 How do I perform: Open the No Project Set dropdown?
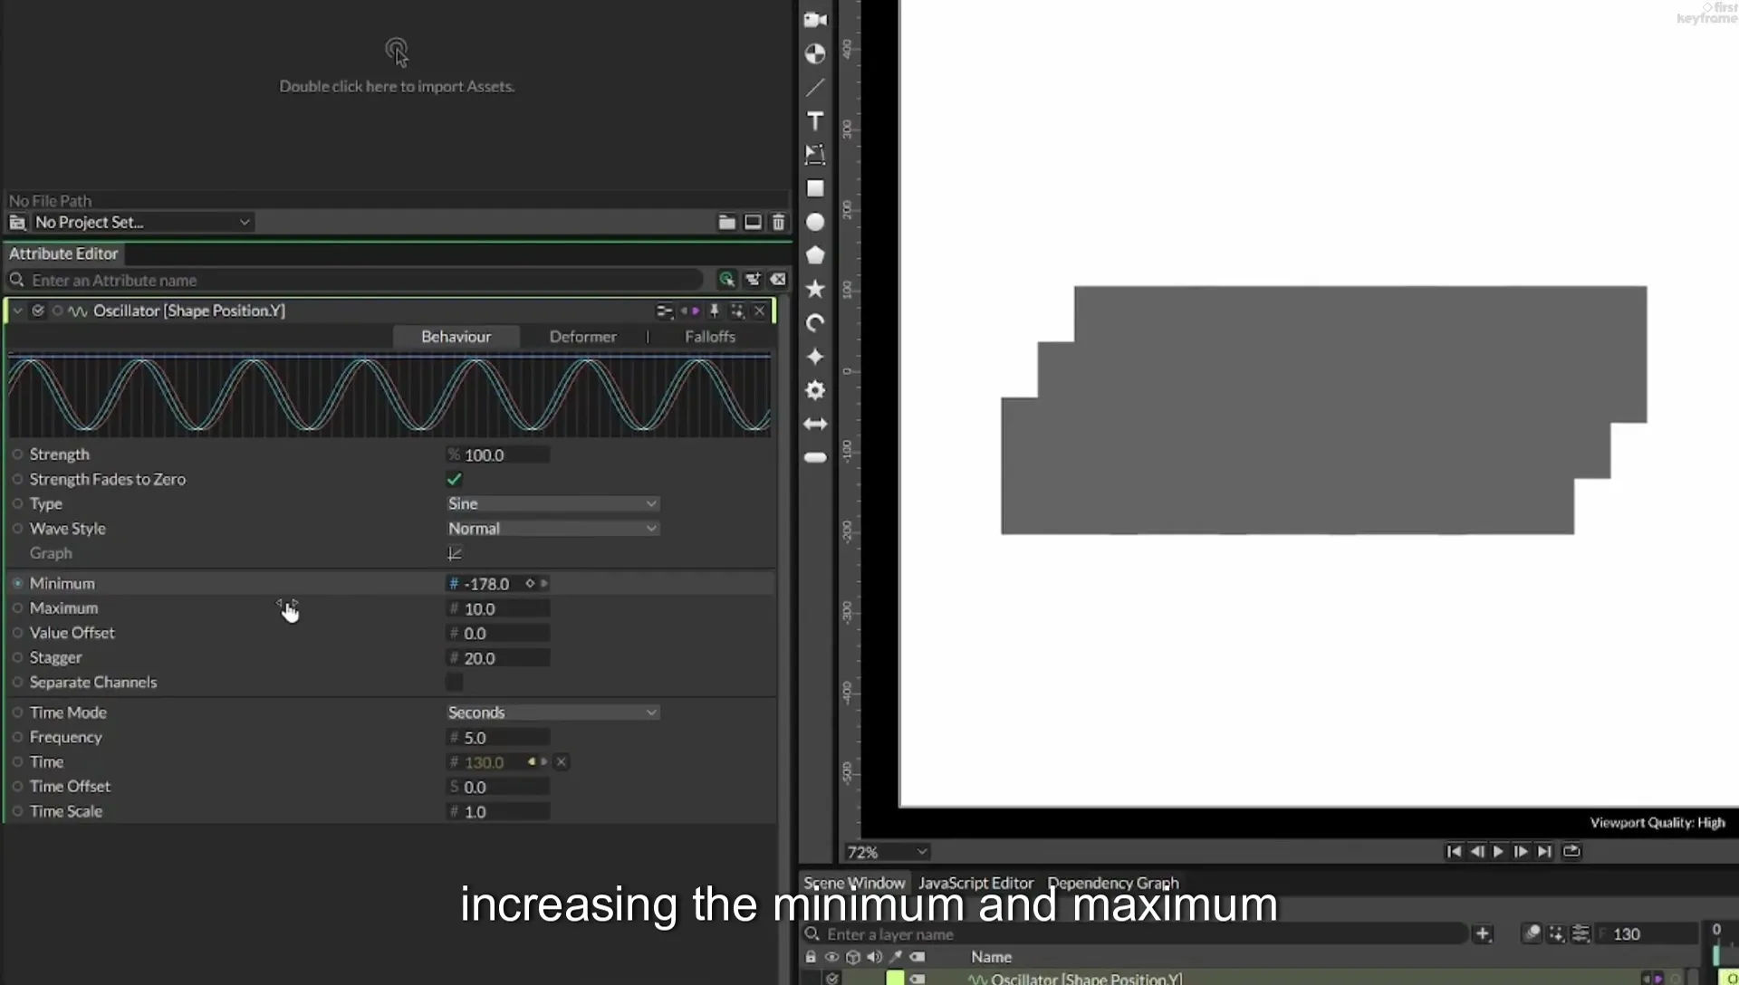(142, 222)
